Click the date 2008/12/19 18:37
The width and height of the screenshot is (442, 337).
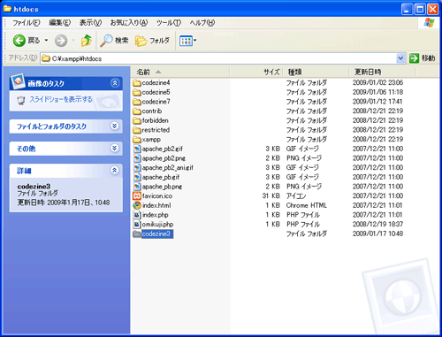[x=377, y=225]
